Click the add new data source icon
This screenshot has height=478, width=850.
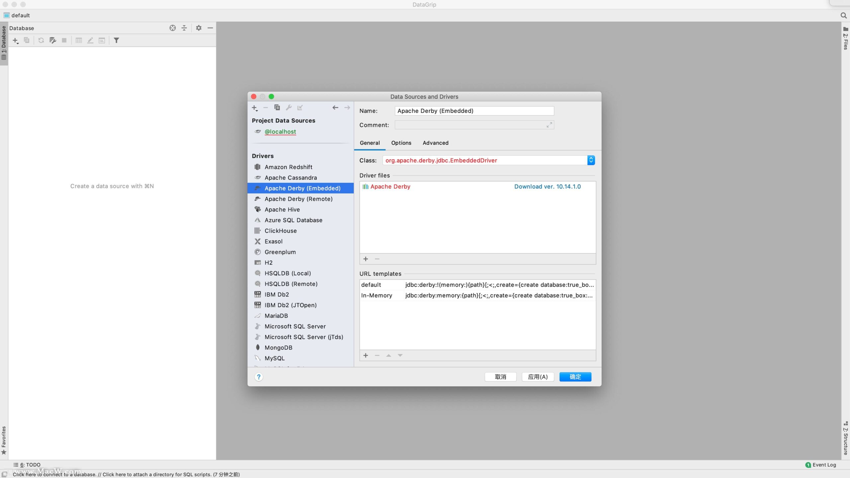(x=255, y=108)
